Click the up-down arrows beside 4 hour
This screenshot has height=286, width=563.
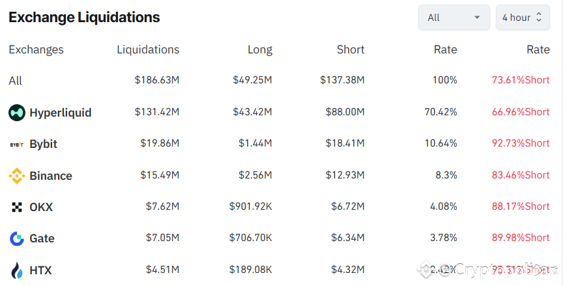click(x=539, y=17)
